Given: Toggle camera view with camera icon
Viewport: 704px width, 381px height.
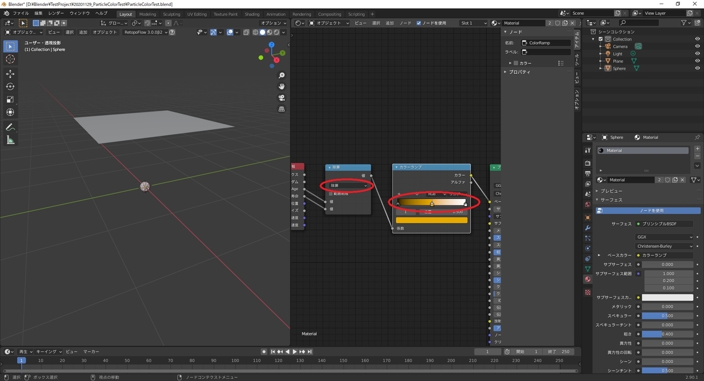Looking at the screenshot, I should pos(282,98).
